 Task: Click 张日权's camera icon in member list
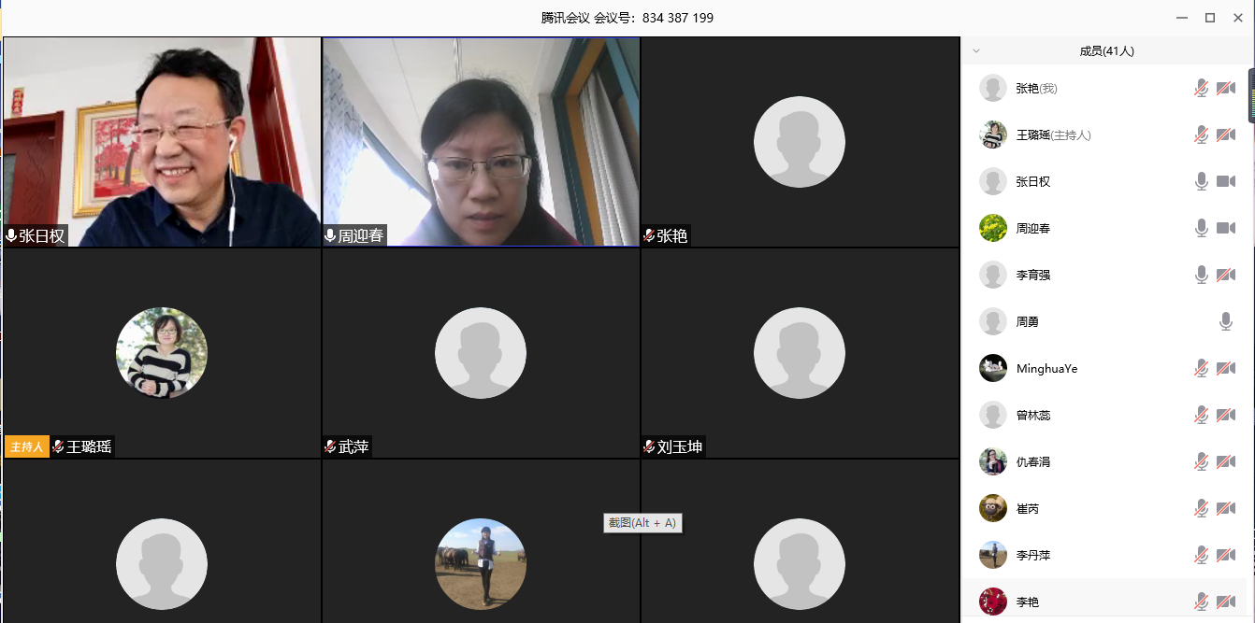(1225, 182)
